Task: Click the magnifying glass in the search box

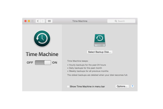Action: pyautogui.click(x=116, y=21)
